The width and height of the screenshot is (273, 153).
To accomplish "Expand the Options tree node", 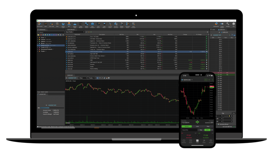I will (x=37, y=41).
